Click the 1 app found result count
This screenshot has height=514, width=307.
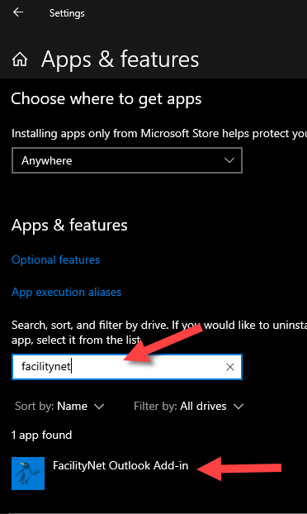[x=41, y=435]
